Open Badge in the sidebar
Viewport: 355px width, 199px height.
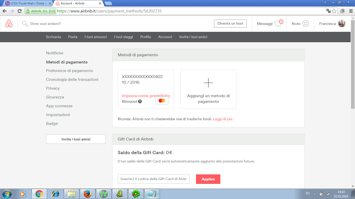[52, 124]
